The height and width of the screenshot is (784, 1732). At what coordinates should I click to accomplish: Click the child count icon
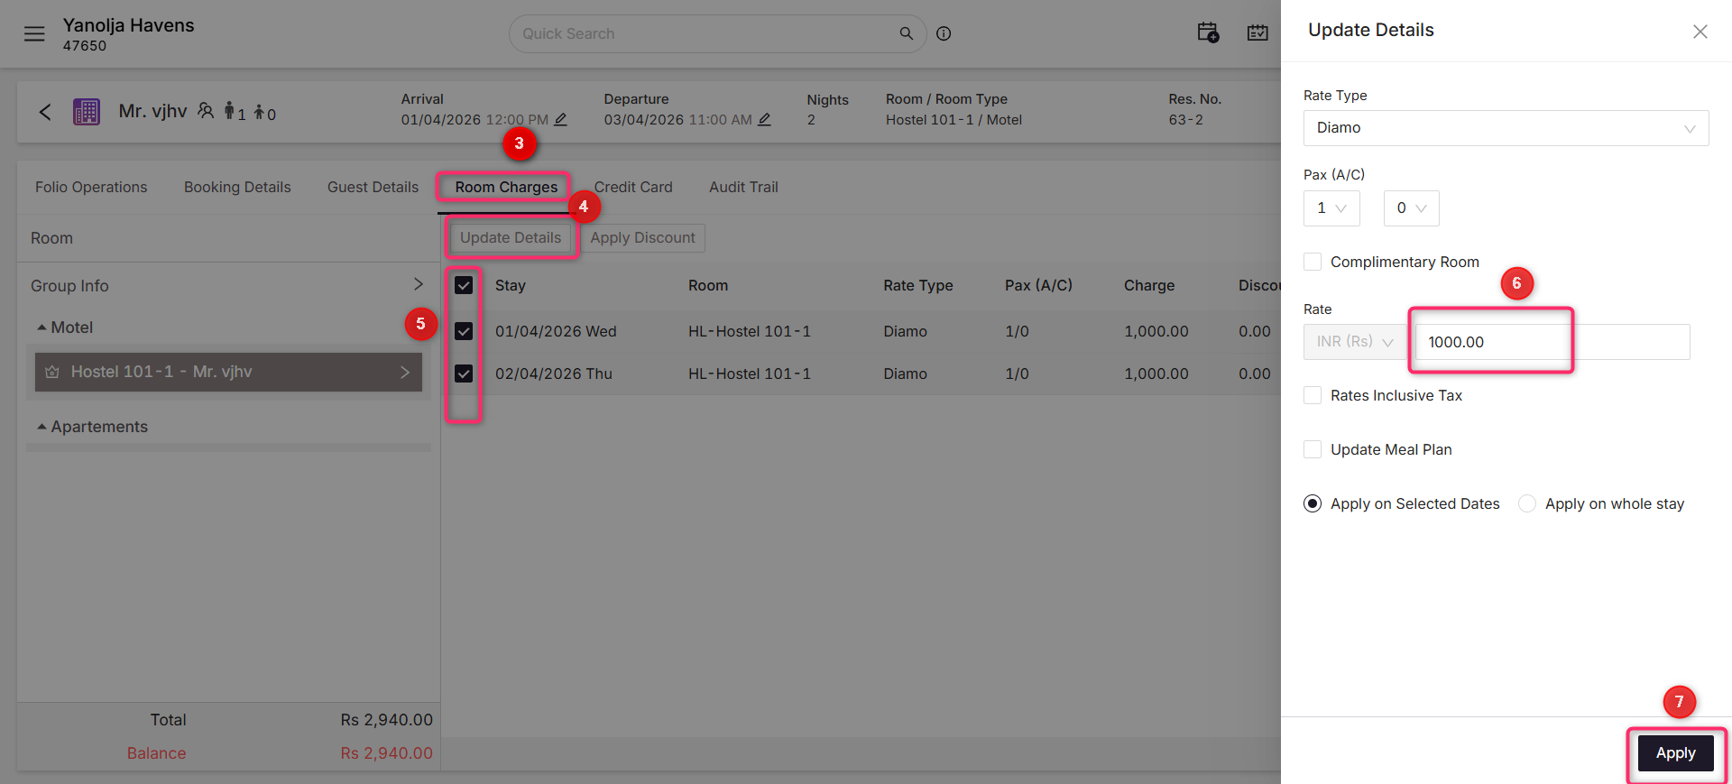(259, 112)
